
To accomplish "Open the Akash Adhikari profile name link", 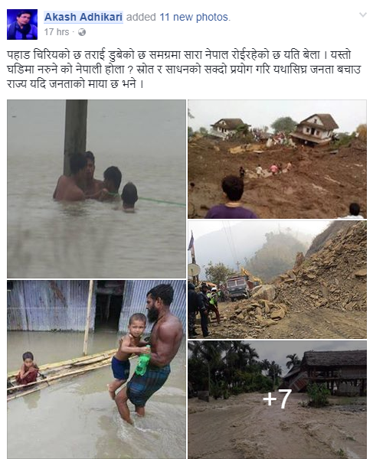I will coord(83,17).
